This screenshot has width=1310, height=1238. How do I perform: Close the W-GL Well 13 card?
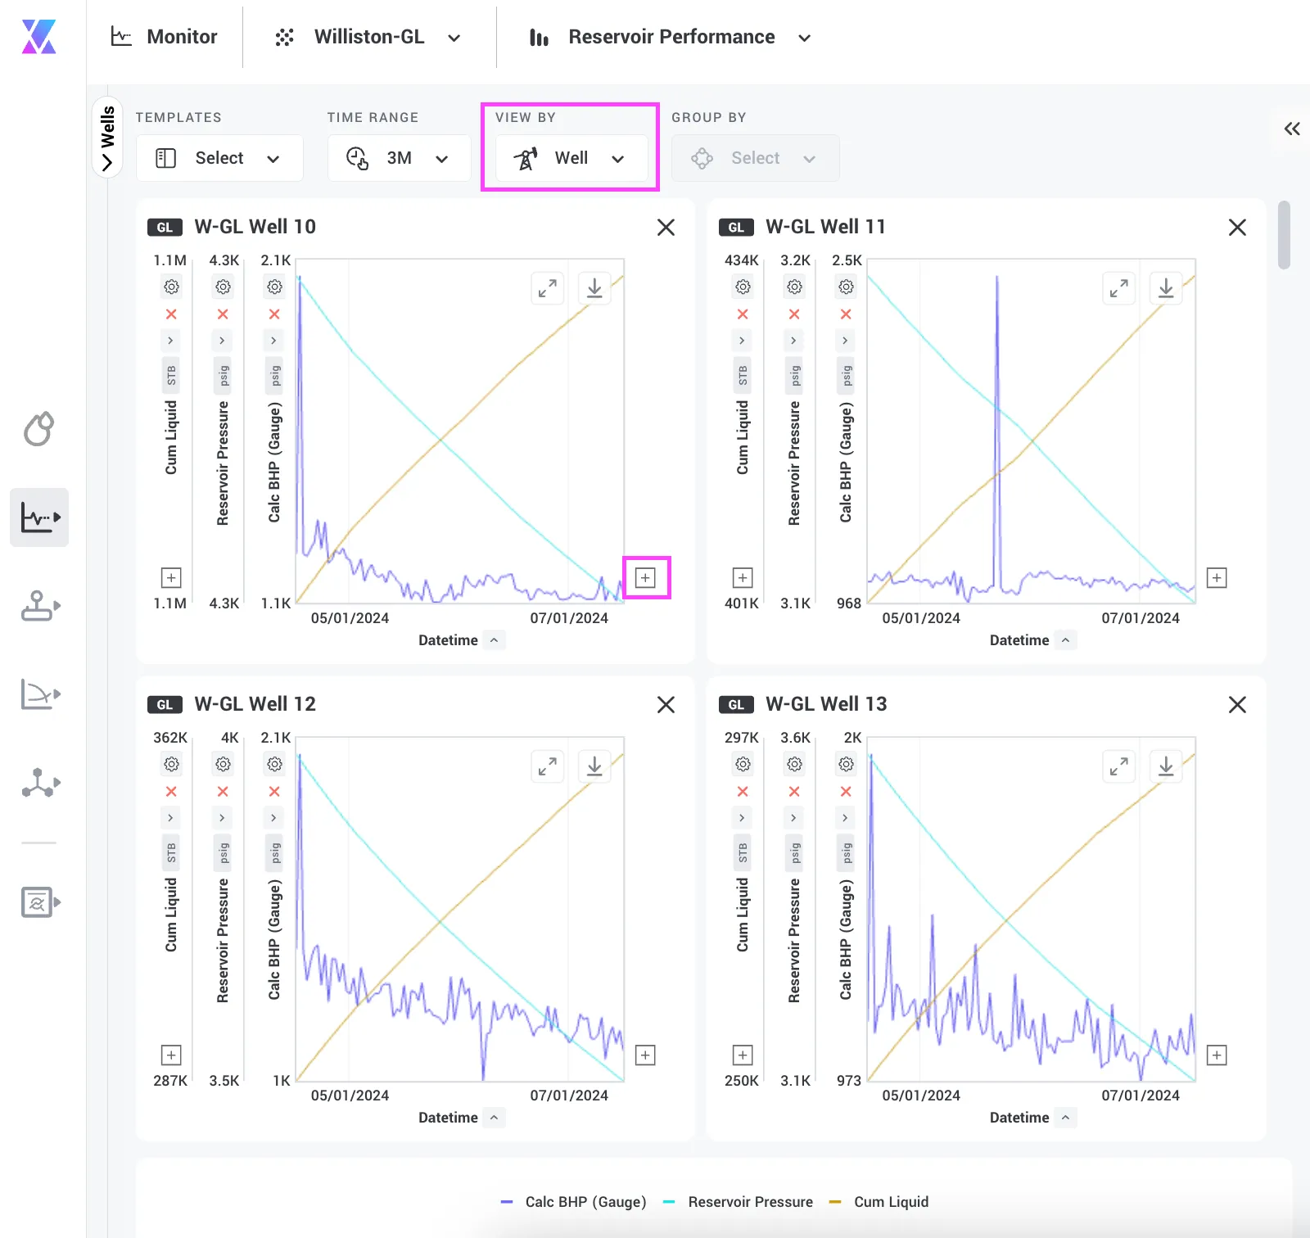click(x=1238, y=705)
